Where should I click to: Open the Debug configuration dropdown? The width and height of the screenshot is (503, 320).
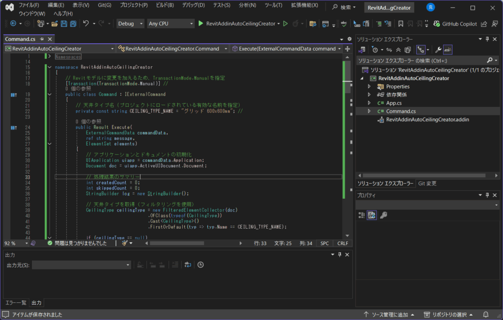[130, 24]
